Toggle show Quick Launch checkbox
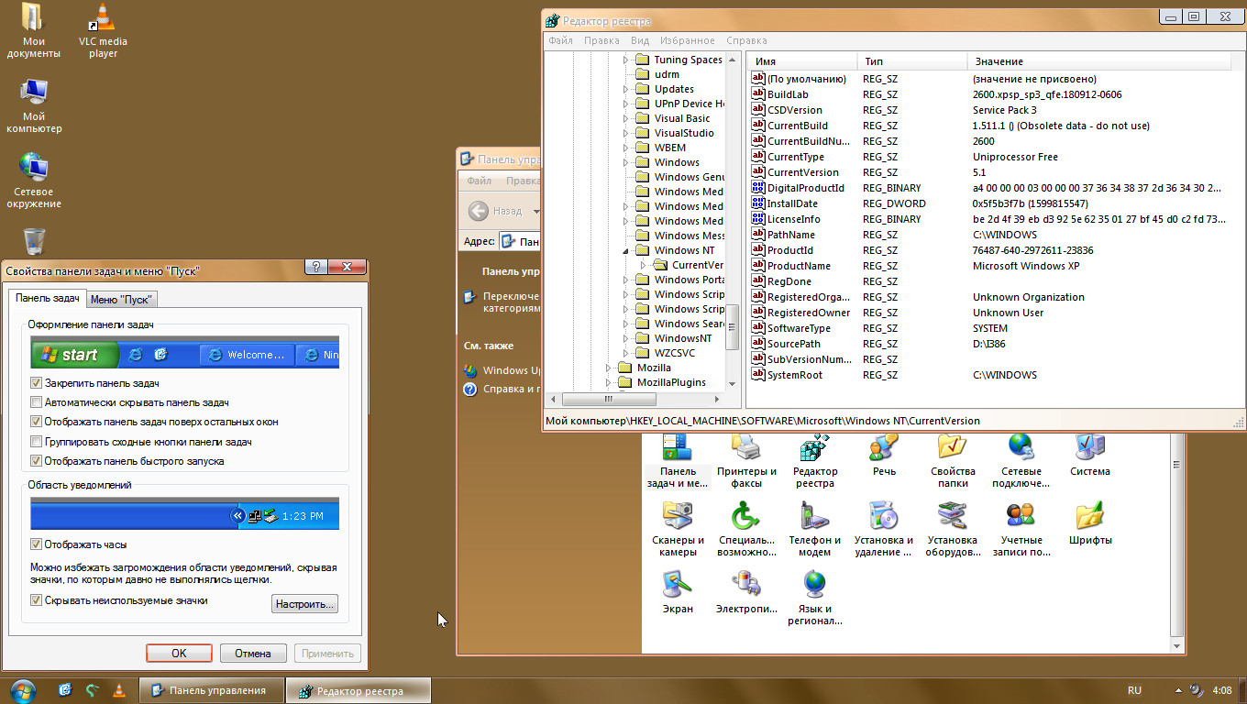Screen dimensions: 1247x704 click(x=37, y=461)
